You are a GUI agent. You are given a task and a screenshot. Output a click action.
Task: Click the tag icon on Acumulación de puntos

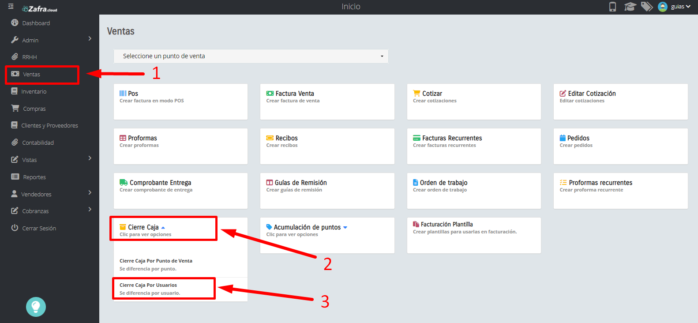click(x=269, y=227)
